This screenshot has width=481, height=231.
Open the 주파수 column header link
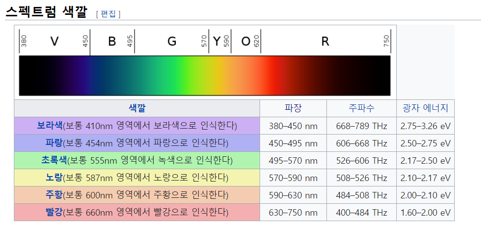(361, 108)
